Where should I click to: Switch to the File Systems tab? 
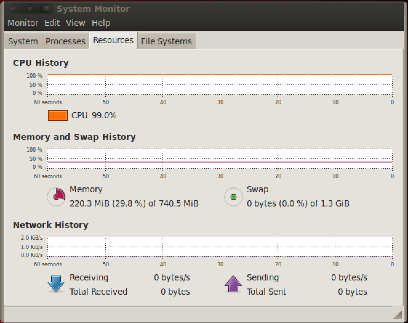pos(166,41)
